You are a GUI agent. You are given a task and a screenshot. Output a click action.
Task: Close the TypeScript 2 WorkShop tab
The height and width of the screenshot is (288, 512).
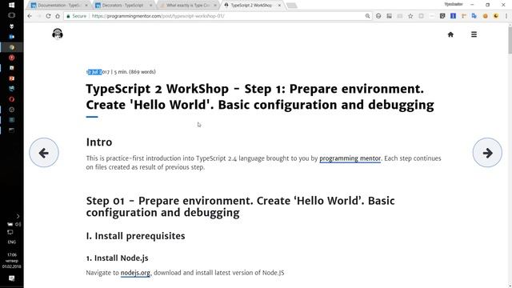pos(279,6)
